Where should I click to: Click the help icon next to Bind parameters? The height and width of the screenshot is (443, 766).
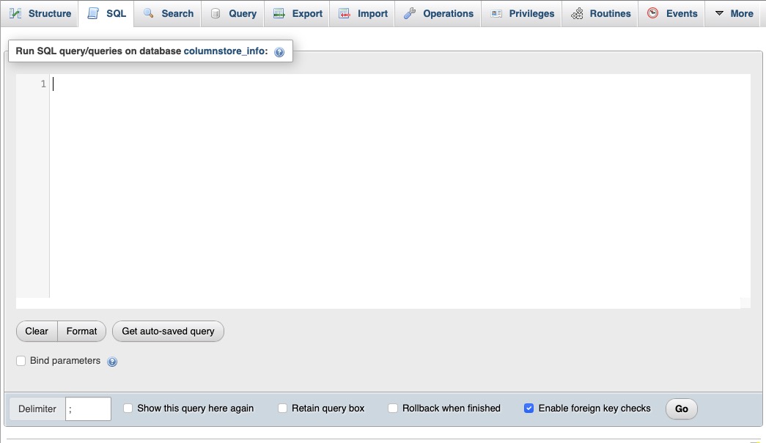pos(111,361)
